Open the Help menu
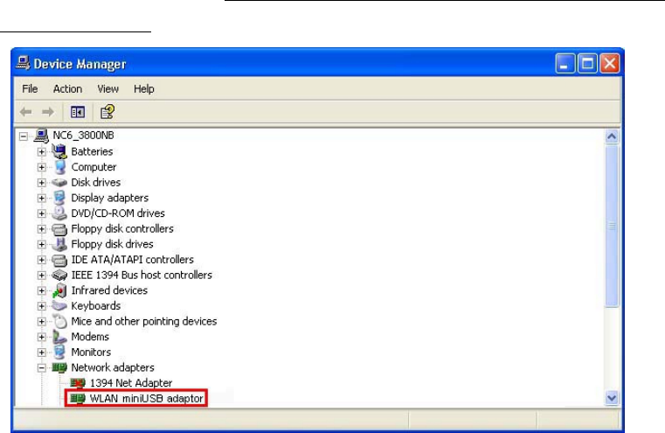This screenshot has height=433, width=665. coord(144,88)
